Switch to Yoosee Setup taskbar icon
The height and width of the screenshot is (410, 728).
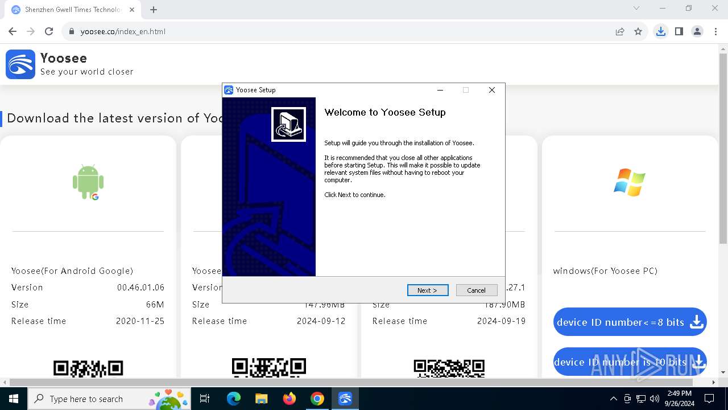345,399
